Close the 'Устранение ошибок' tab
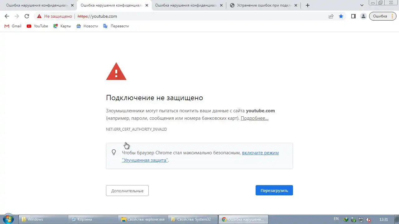Image resolution: width=399 pixels, height=224 pixels. pos(296,5)
